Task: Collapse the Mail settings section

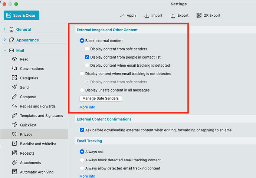Action: tap(4, 50)
